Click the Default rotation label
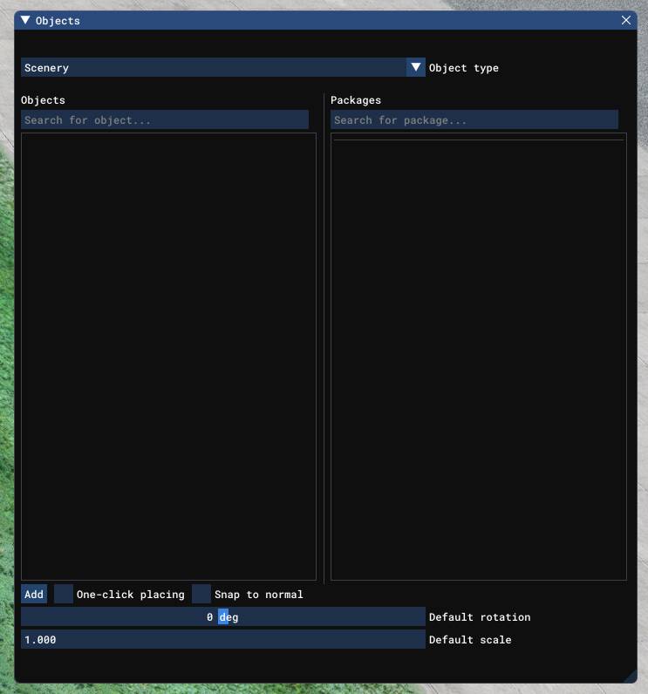This screenshot has width=648, height=694. click(x=480, y=617)
